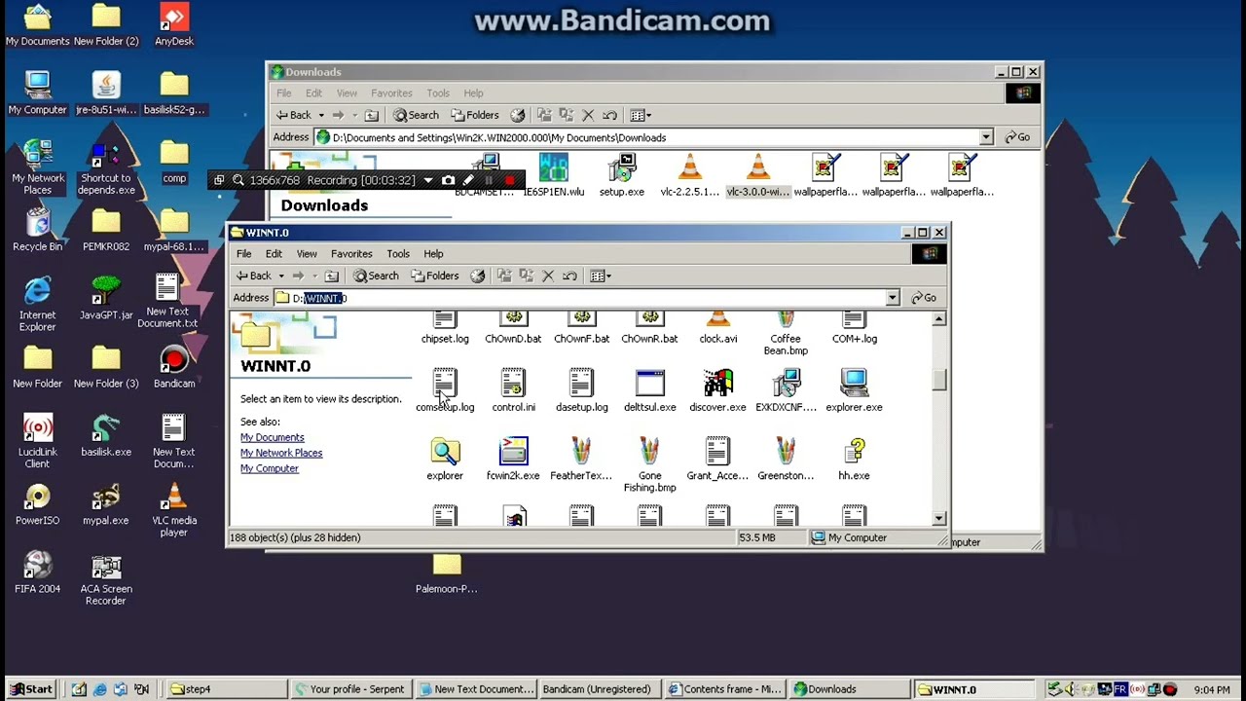Open explorer.exe in the WINNT.0 window
This screenshot has height=701, width=1246.
pyautogui.click(x=854, y=389)
